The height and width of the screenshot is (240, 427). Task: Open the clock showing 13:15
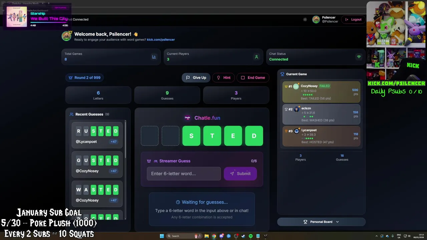click(418, 236)
